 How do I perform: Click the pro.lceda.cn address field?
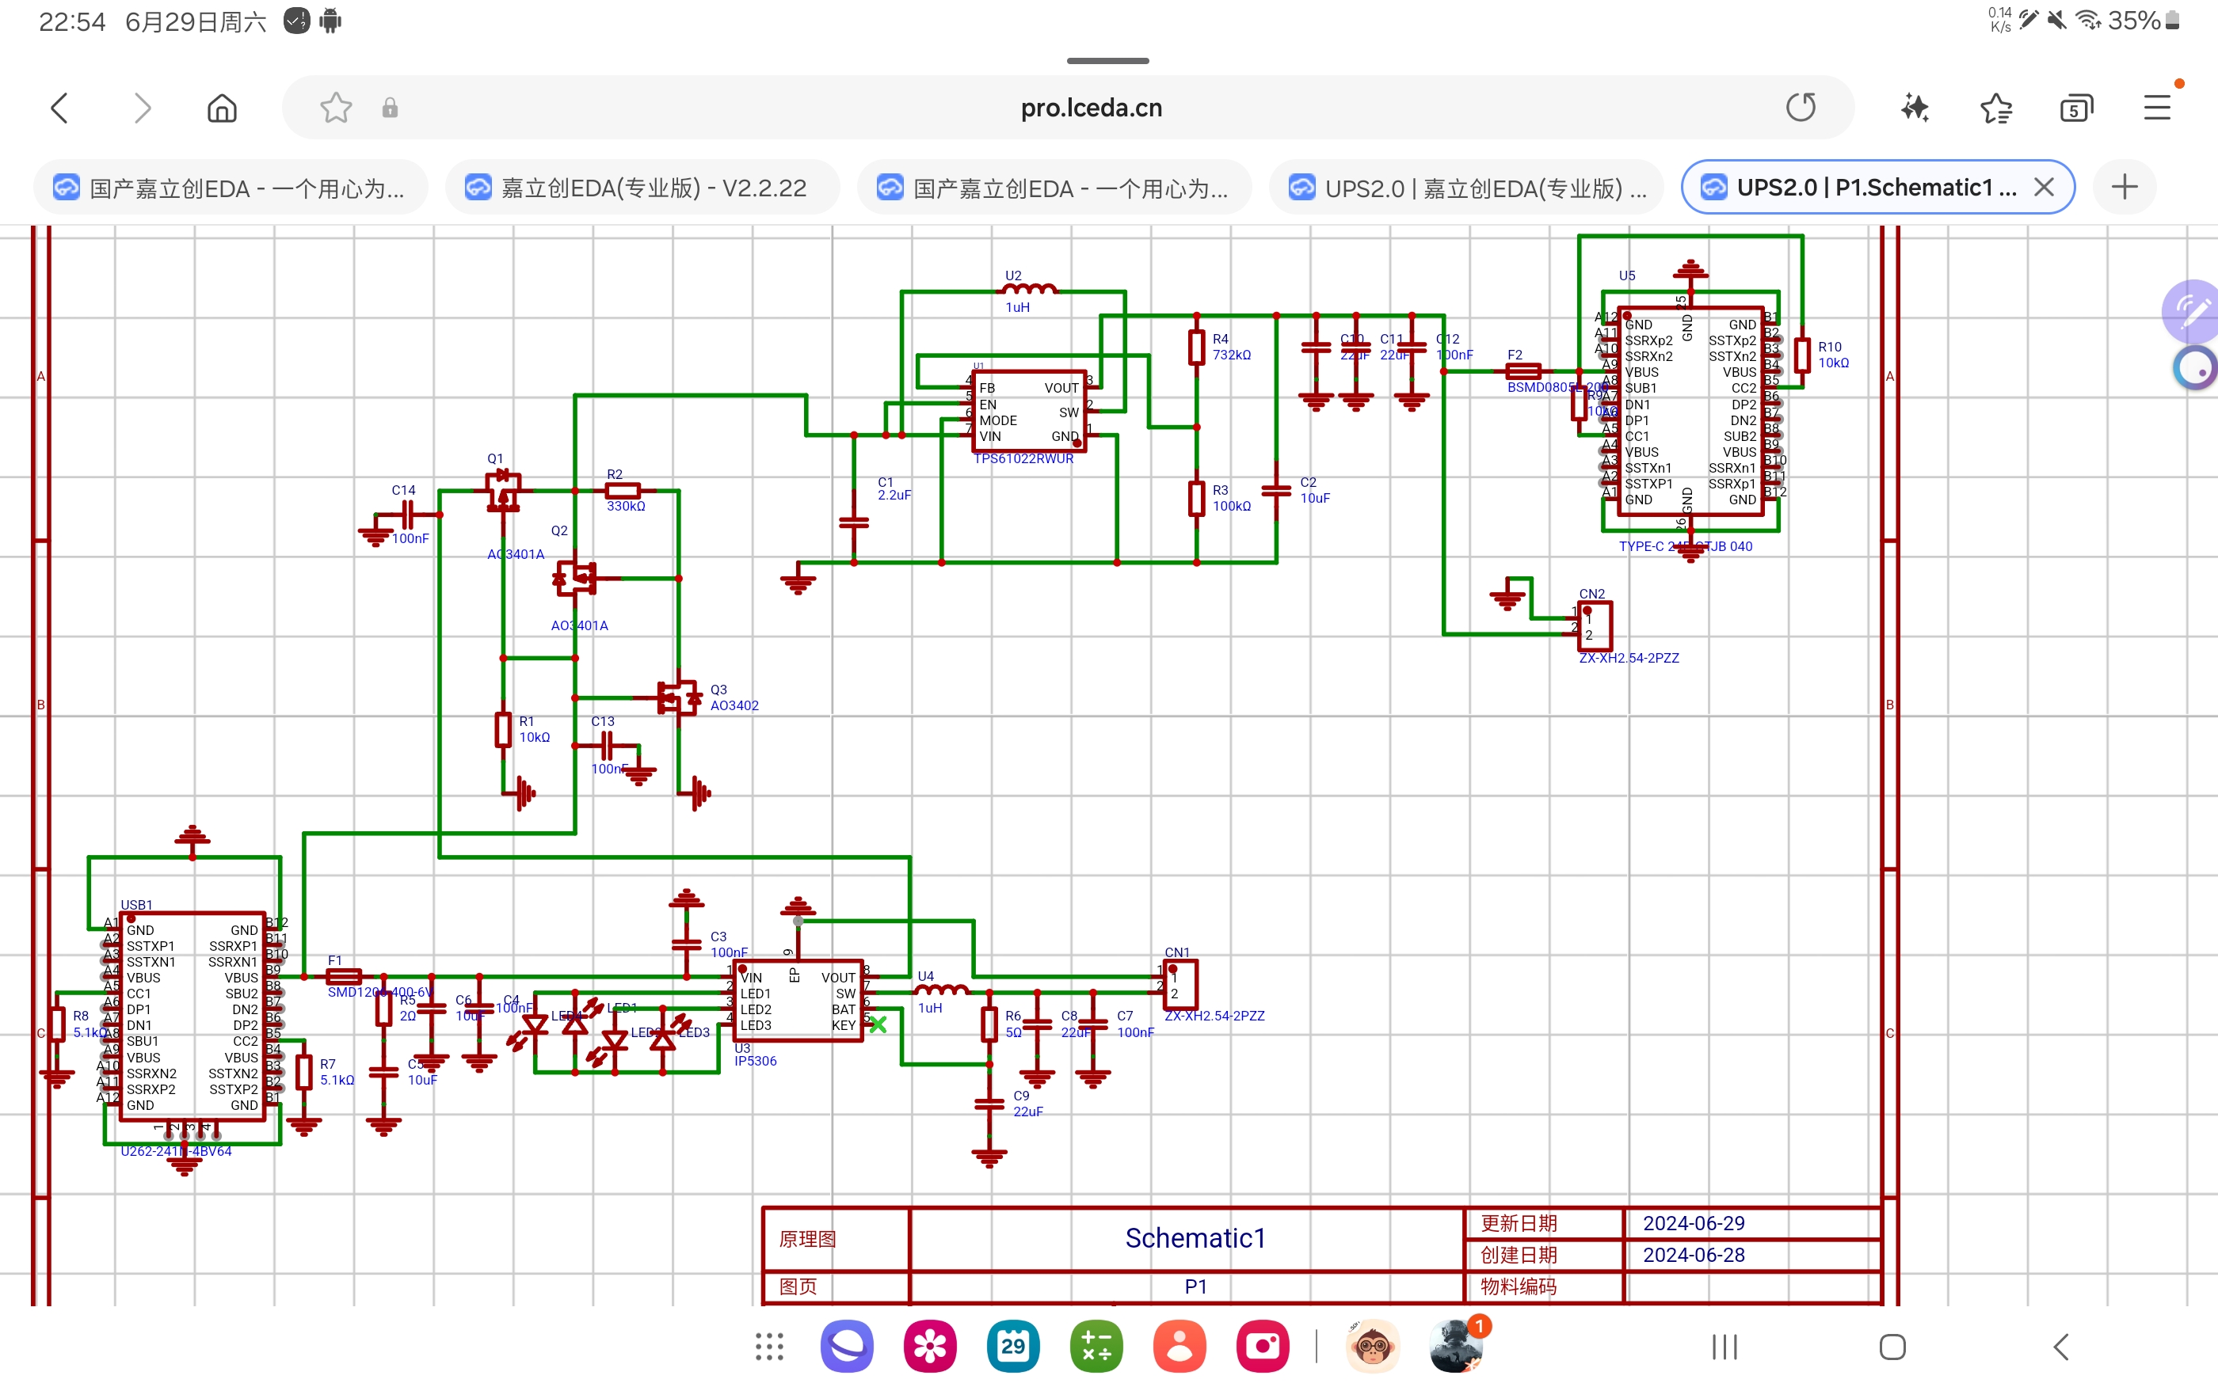[x=1090, y=108]
